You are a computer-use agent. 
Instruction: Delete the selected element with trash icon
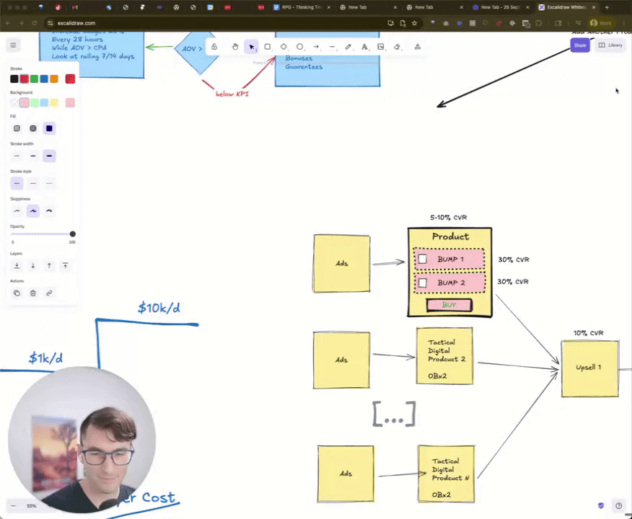33,293
